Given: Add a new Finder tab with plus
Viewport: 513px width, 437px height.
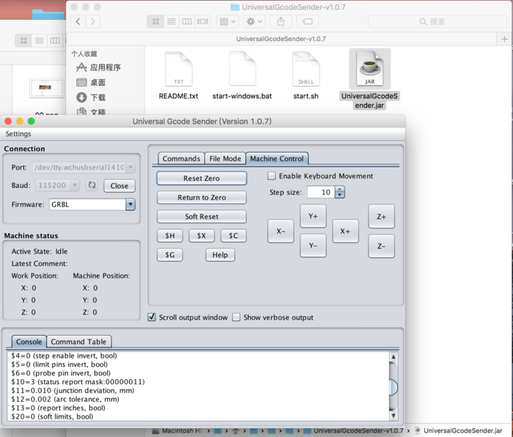Looking at the screenshot, I should 504,40.
